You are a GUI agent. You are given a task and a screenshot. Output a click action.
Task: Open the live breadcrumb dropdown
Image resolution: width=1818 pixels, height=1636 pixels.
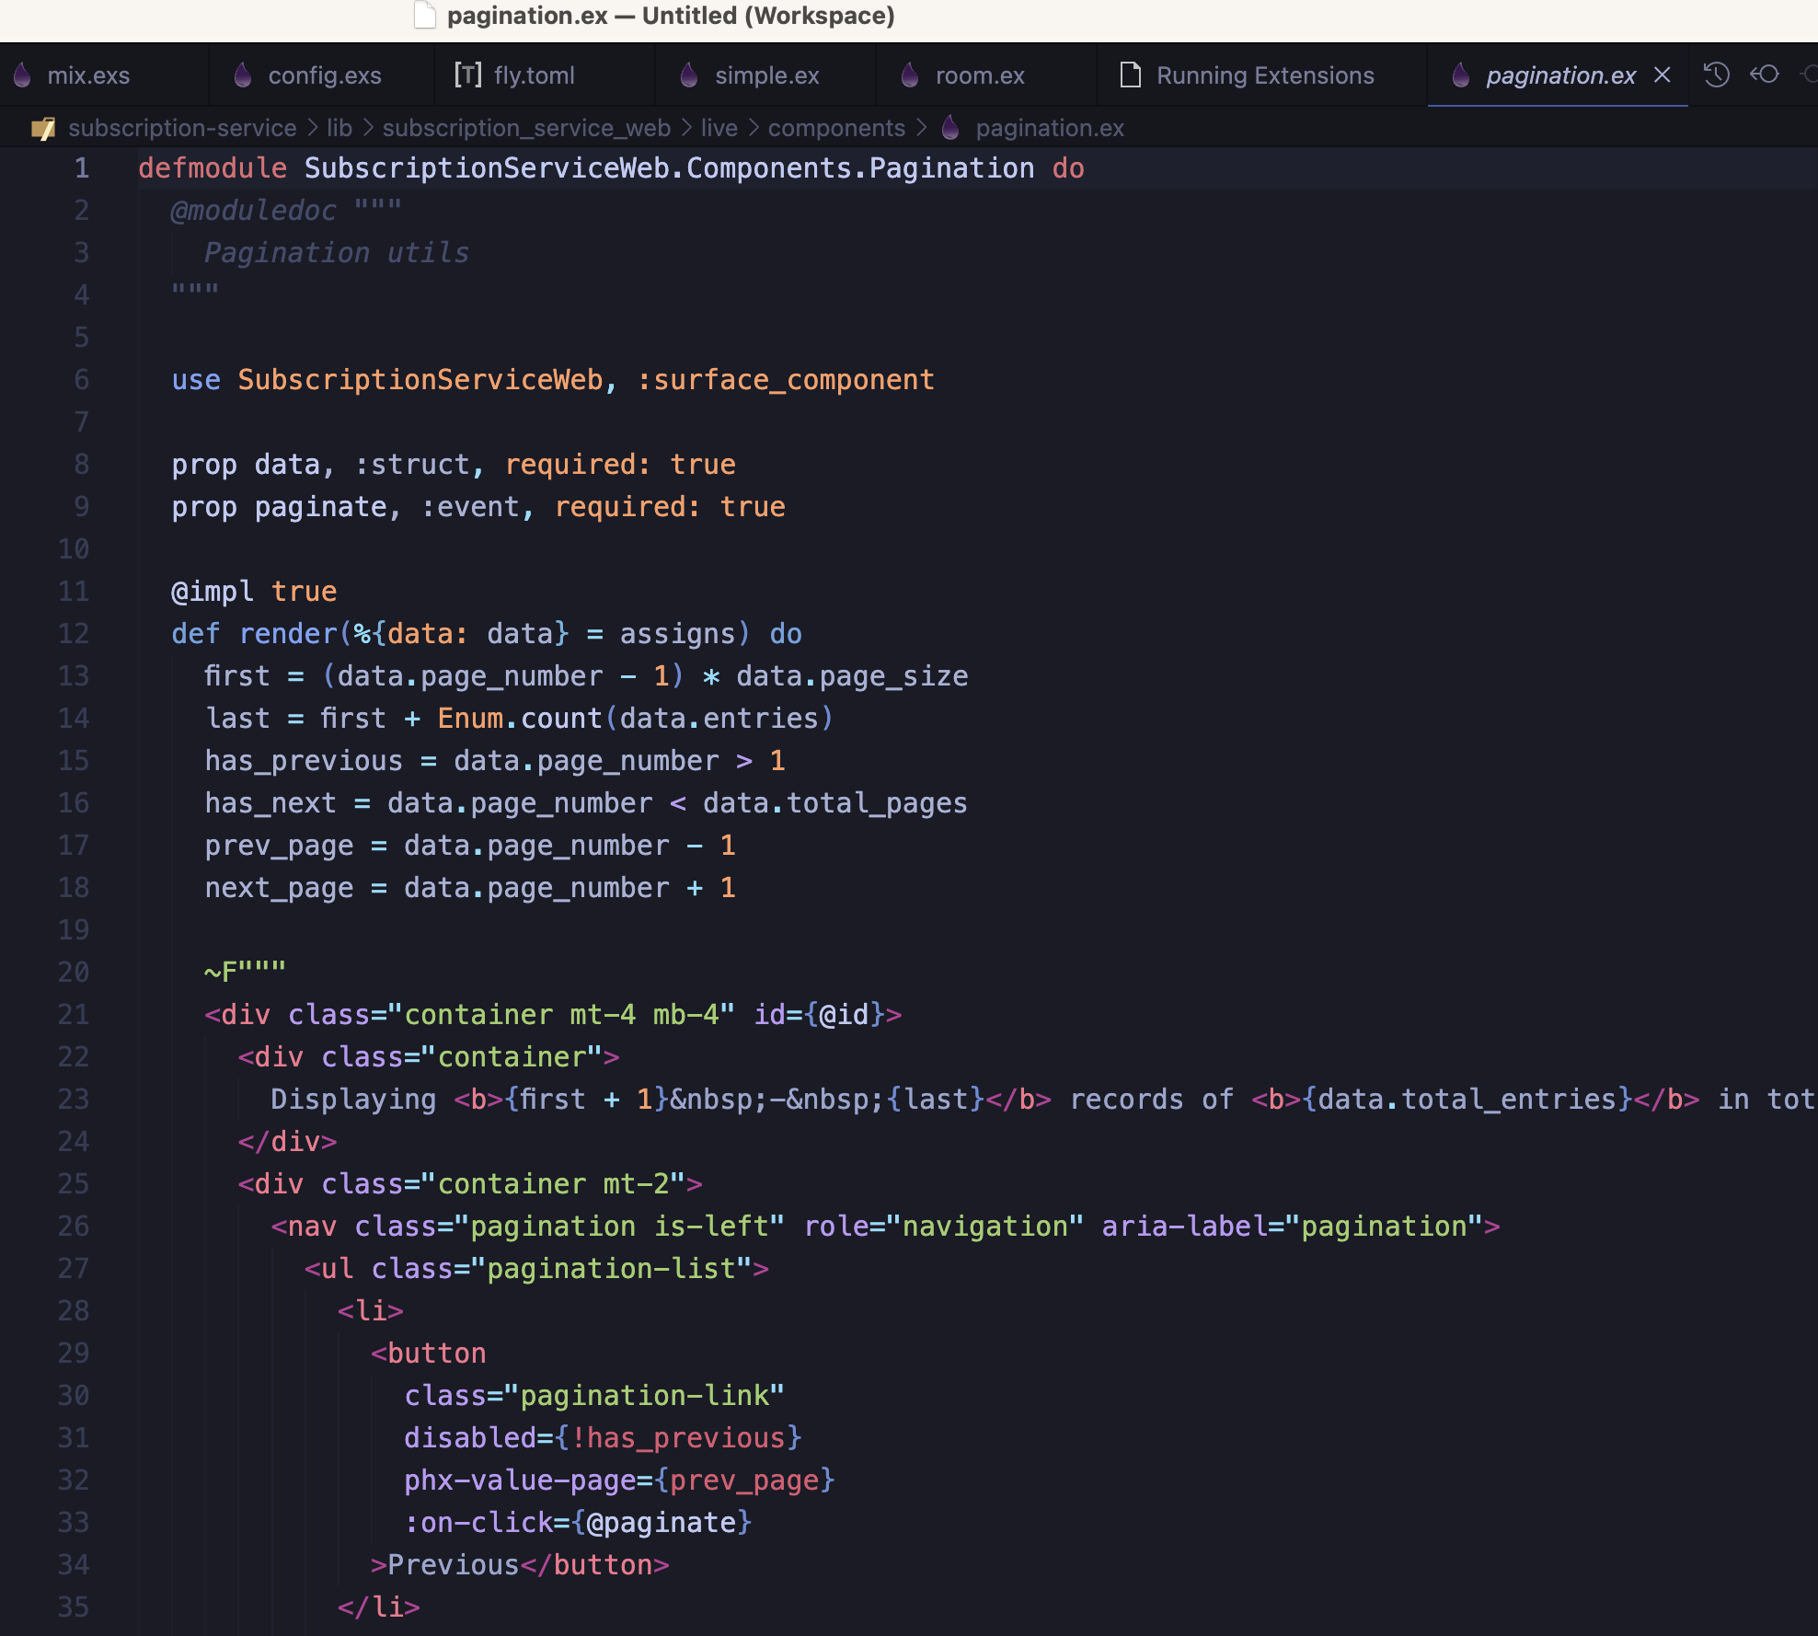tap(719, 128)
